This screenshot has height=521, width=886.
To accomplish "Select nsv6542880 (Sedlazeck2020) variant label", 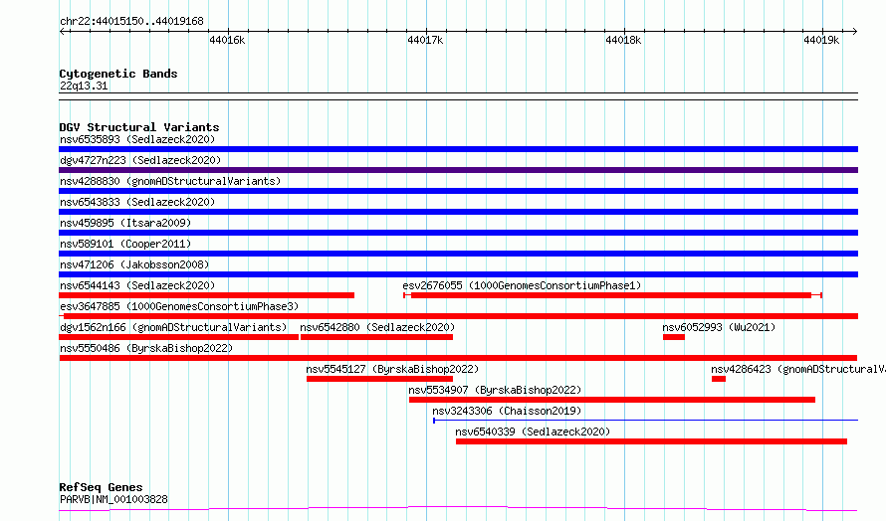I will pyautogui.click(x=377, y=327).
